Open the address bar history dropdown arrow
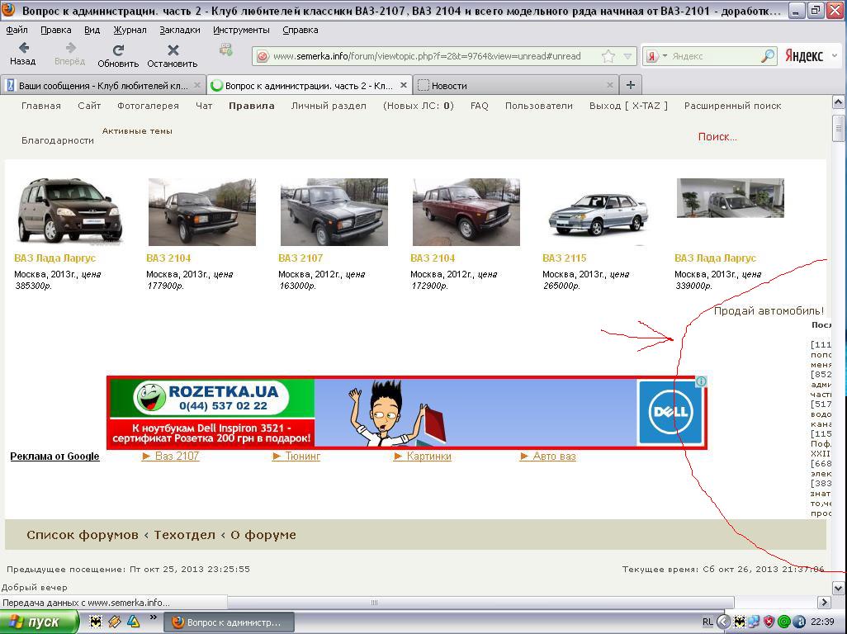The image size is (847, 634). 627,56
